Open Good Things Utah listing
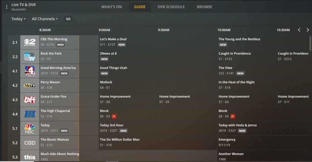 [158, 71]
